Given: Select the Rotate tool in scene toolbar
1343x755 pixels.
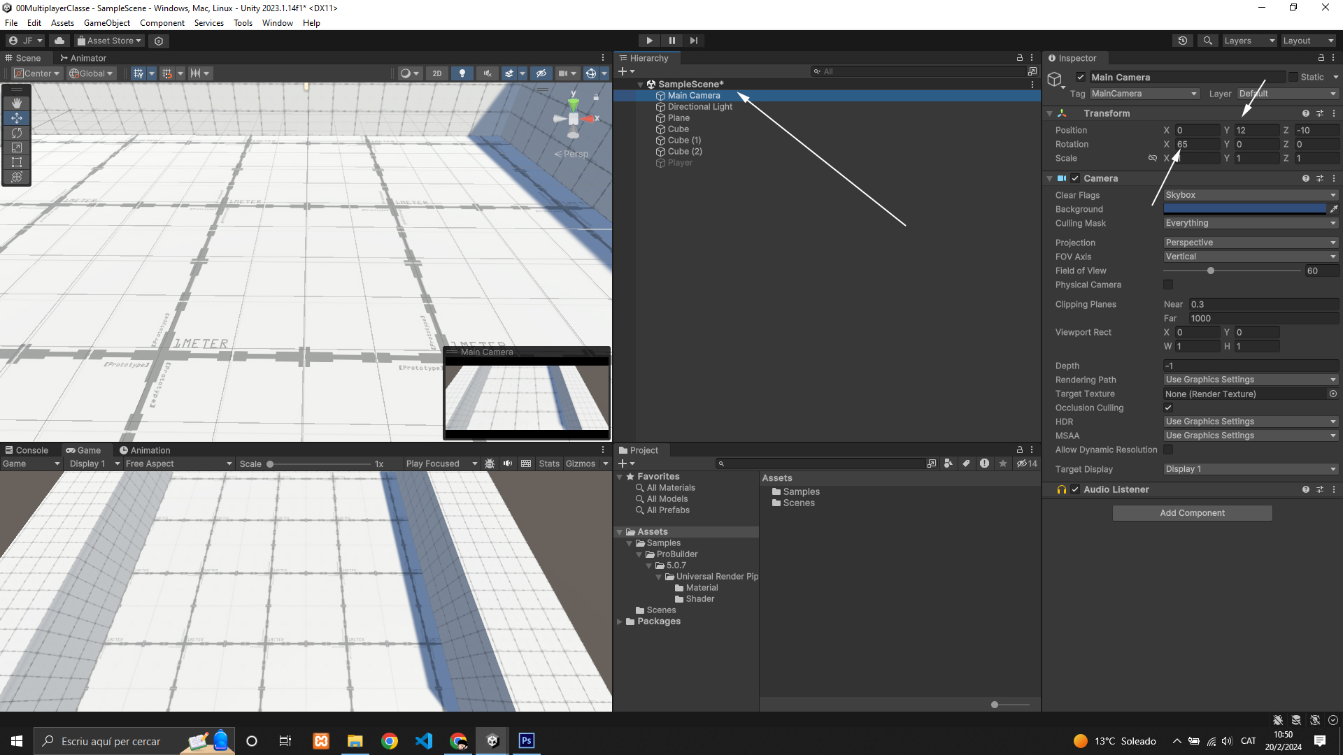Looking at the screenshot, I should 17,133.
